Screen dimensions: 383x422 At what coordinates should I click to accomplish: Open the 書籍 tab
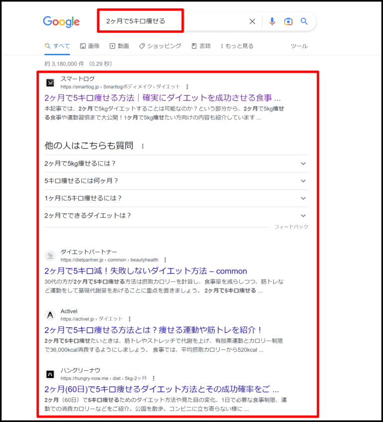201,46
